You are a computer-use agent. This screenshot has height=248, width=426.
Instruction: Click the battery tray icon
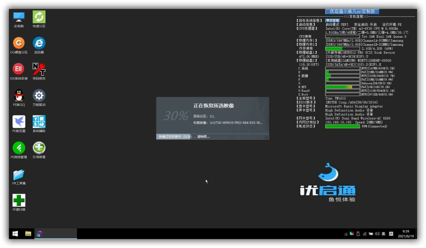click(371, 233)
